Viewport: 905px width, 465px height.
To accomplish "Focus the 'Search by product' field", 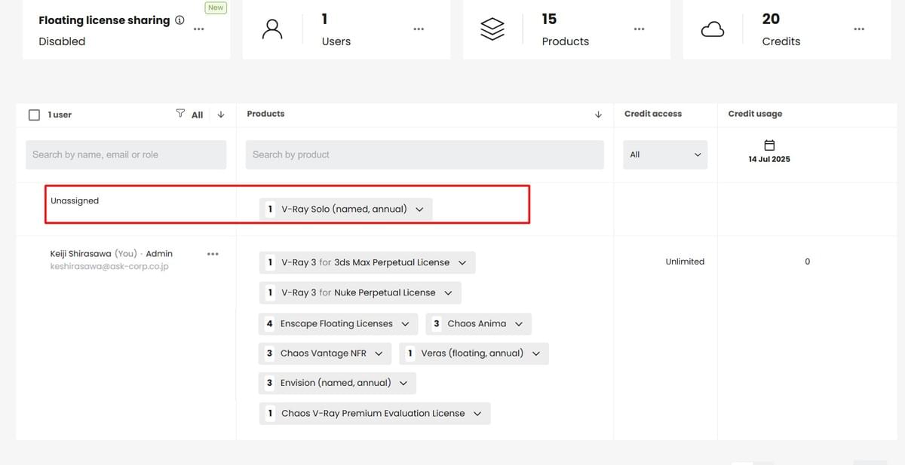I will (425, 154).
